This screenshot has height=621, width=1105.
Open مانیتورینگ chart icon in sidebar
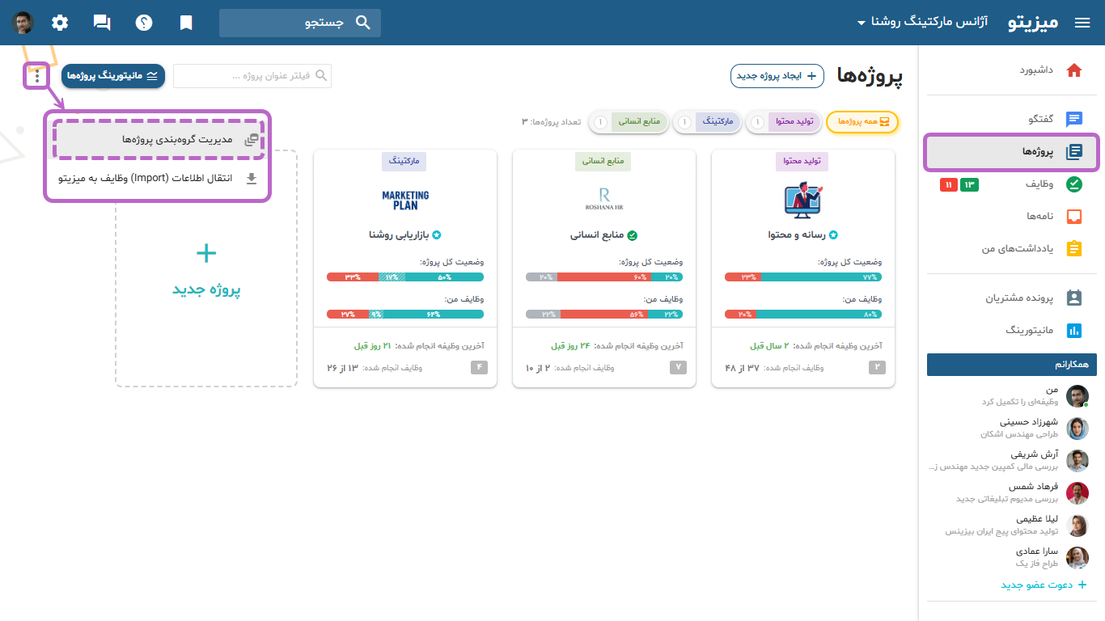tap(1074, 330)
